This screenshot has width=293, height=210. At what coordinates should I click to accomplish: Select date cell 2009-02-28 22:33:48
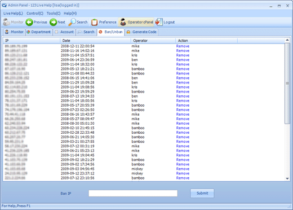[x=78, y=133]
